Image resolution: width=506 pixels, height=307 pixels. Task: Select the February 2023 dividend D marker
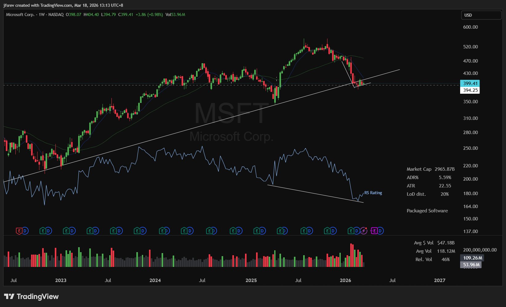tap(72, 231)
